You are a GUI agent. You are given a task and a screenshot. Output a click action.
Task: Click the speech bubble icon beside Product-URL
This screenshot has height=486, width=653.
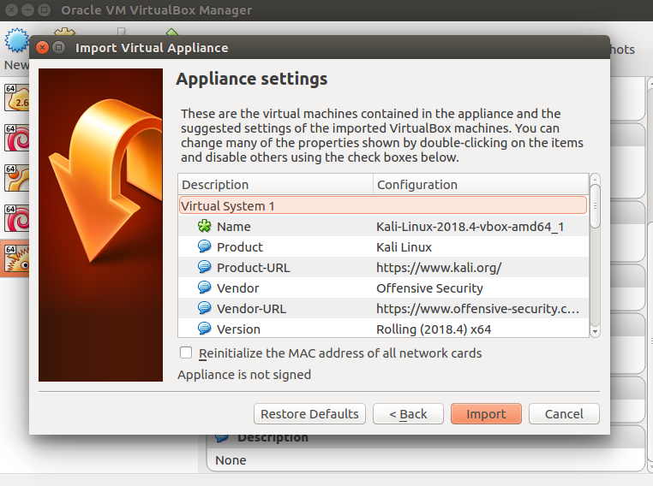click(204, 267)
